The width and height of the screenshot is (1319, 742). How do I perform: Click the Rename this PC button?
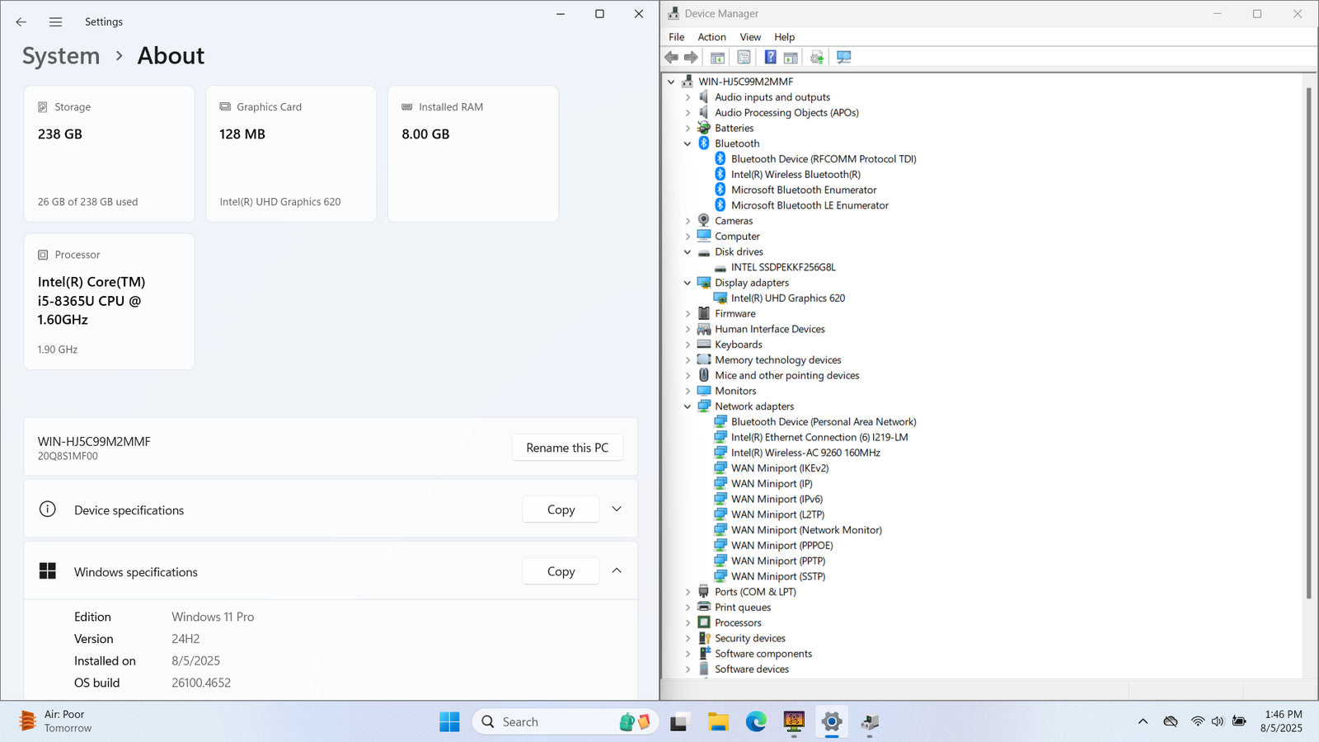tap(567, 448)
